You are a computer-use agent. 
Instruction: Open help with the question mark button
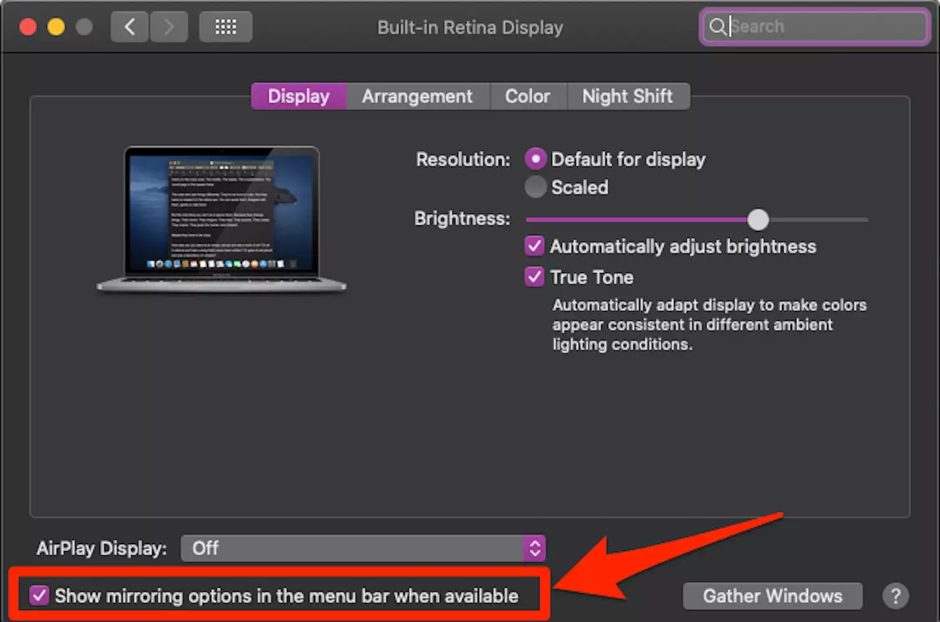pyautogui.click(x=895, y=596)
